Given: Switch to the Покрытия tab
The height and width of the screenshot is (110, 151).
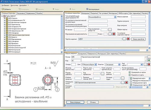Looking at the screenshot, I should pos(94,13).
